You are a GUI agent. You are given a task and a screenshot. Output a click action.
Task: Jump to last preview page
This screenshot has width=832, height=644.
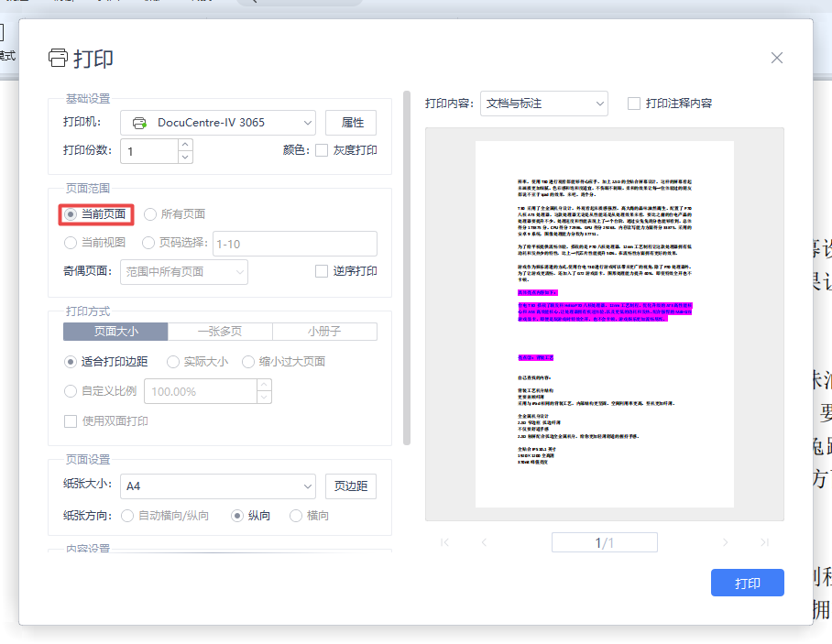(x=764, y=542)
